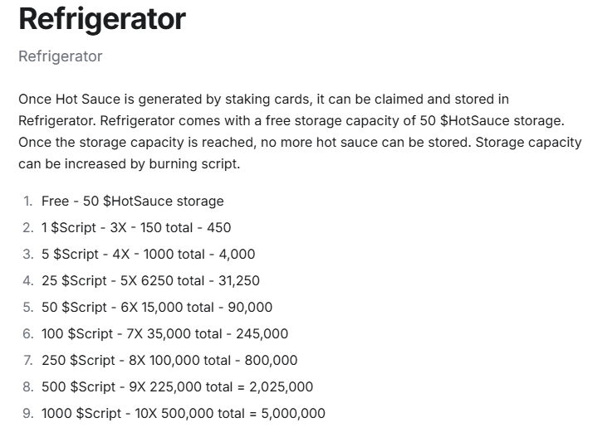
Task: Click the 800,000 total value
Action: [x=271, y=360]
